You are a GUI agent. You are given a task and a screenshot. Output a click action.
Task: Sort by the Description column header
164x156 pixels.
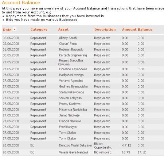(x=105, y=30)
